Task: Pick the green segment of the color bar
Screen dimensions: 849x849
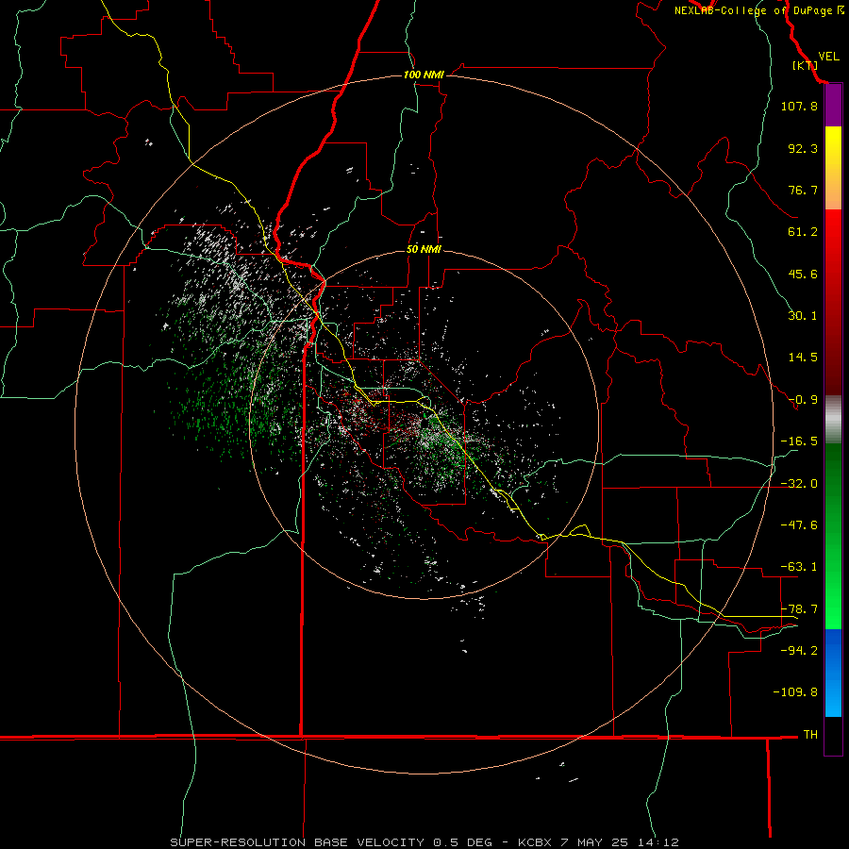Action: click(x=833, y=536)
